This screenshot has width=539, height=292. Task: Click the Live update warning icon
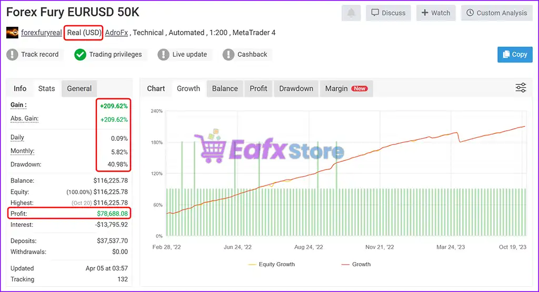tap(164, 54)
